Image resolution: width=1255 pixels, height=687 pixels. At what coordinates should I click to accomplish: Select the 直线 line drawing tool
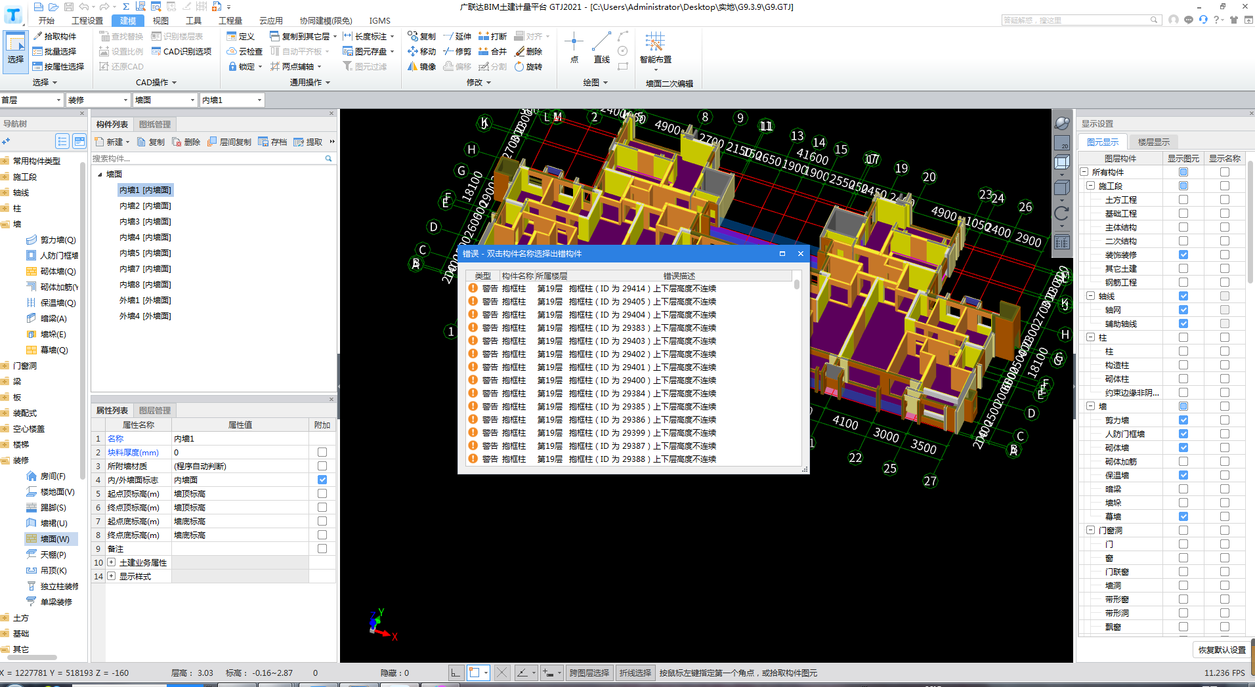pos(601,47)
